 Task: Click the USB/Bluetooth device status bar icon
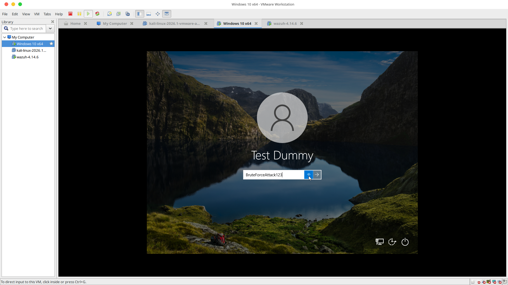(499, 282)
